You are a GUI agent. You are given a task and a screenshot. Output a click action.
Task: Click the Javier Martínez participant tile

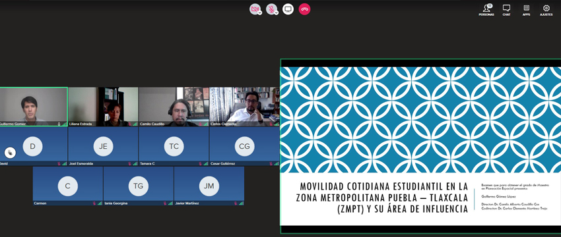pyautogui.click(x=209, y=186)
